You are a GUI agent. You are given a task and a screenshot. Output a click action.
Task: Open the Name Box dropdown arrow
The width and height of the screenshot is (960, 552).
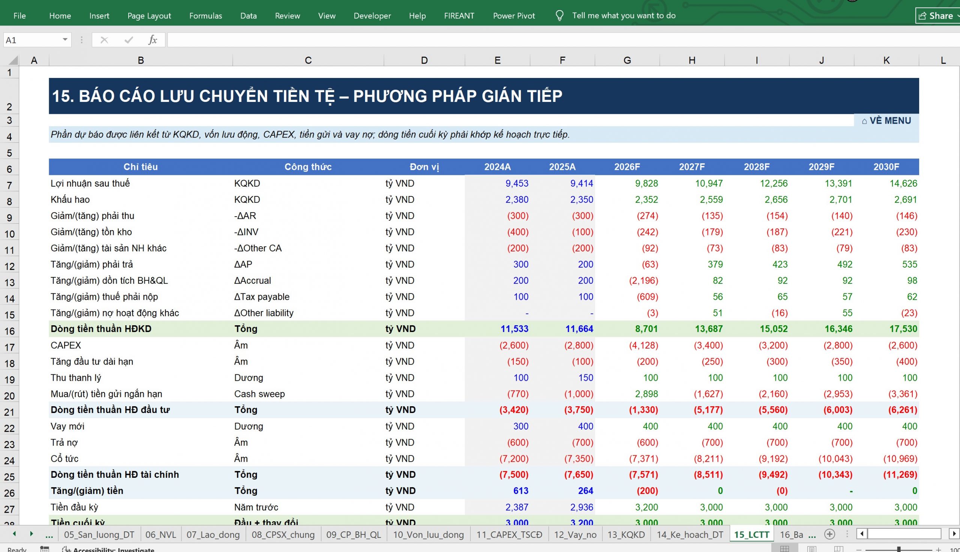(x=65, y=40)
